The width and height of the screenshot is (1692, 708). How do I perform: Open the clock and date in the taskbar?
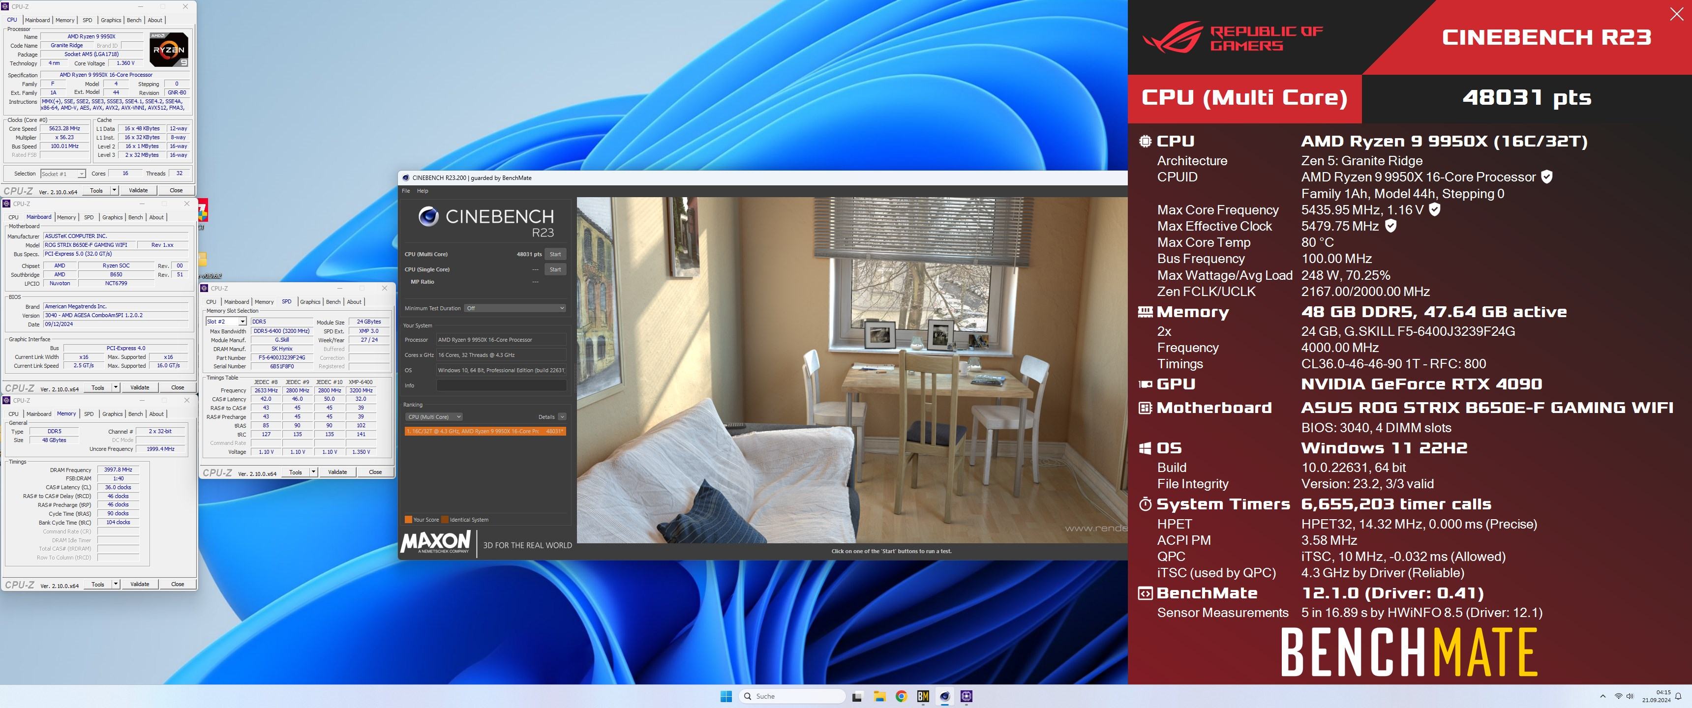(x=1656, y=696)
